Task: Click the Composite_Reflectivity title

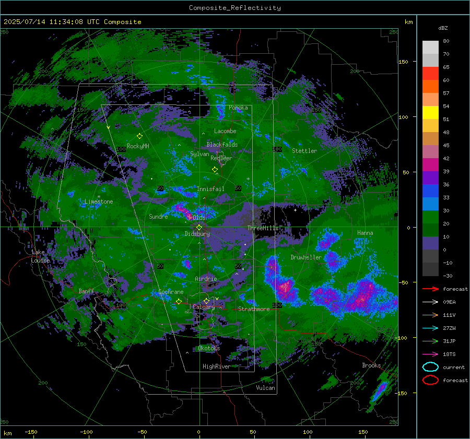Action: pos(235,8)
